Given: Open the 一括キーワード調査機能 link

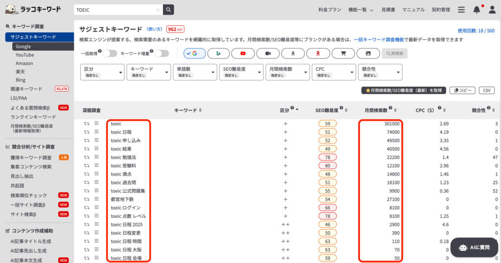Looking at the screenshot, I should pyautogui.click(x=379, y=39).
